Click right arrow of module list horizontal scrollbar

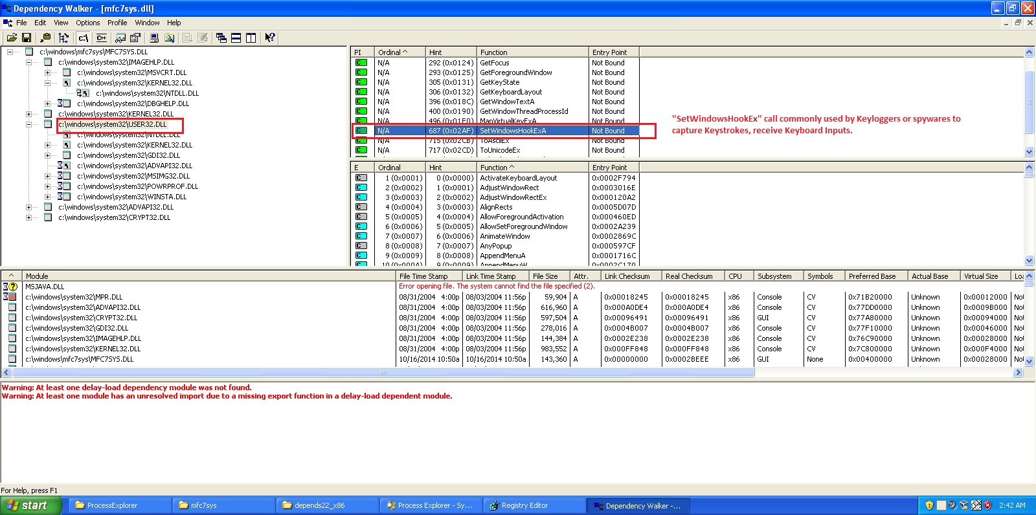(1018, 373)
